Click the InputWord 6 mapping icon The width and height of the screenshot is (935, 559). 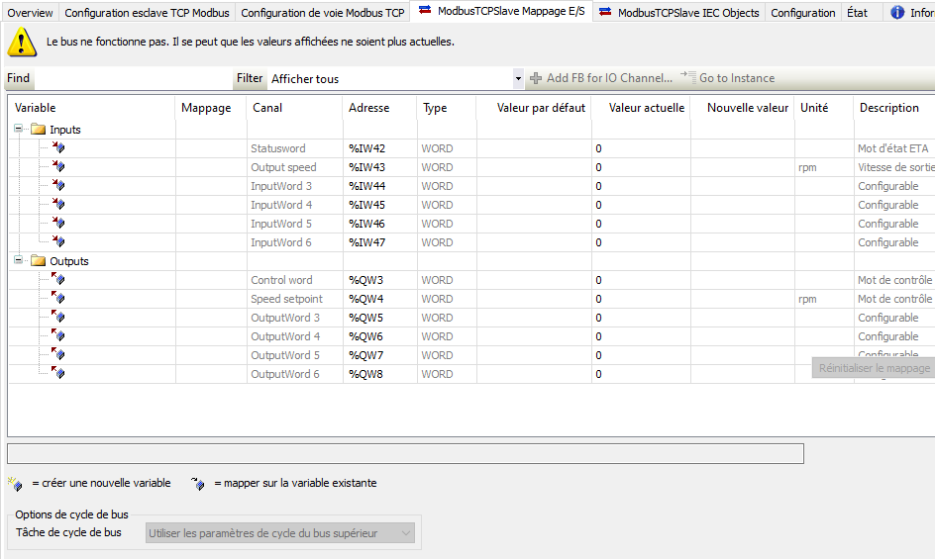[58, 242]
